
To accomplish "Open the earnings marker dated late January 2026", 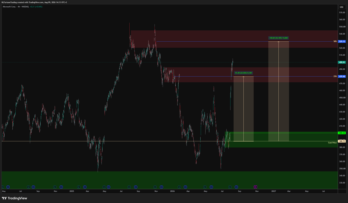I will click(x=180, y=187).
